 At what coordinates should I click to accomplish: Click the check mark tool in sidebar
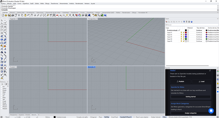point(2,75)
